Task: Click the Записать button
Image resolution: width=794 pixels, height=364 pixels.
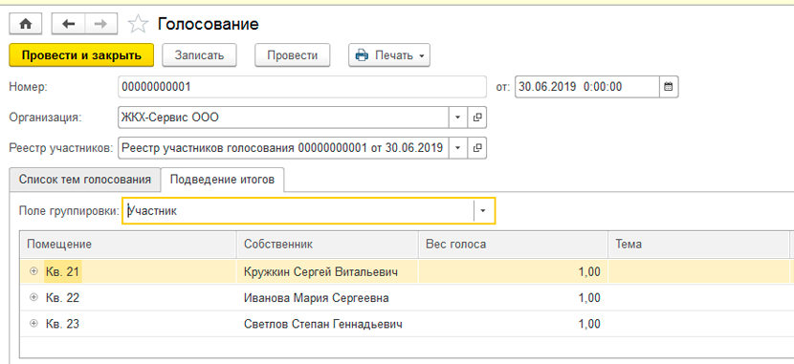Action: (x=200, y=55)
